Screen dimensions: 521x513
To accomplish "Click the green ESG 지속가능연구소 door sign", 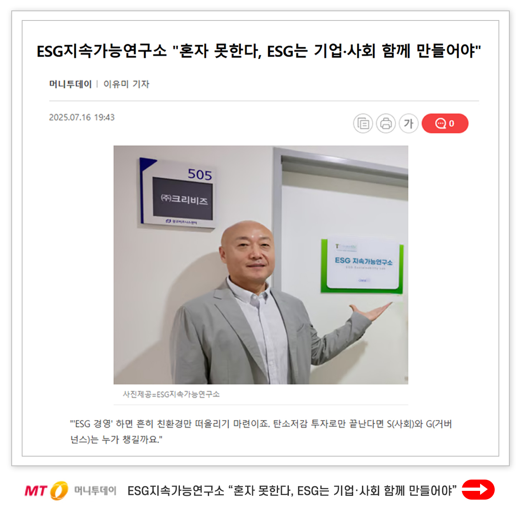I will [x=362, y=265].
